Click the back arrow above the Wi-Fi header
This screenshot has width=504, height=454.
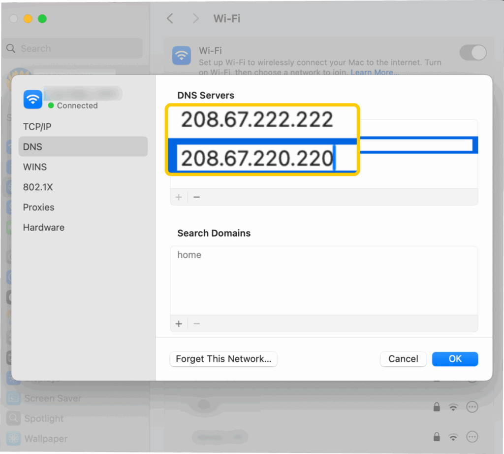click(x=170, y=18)
